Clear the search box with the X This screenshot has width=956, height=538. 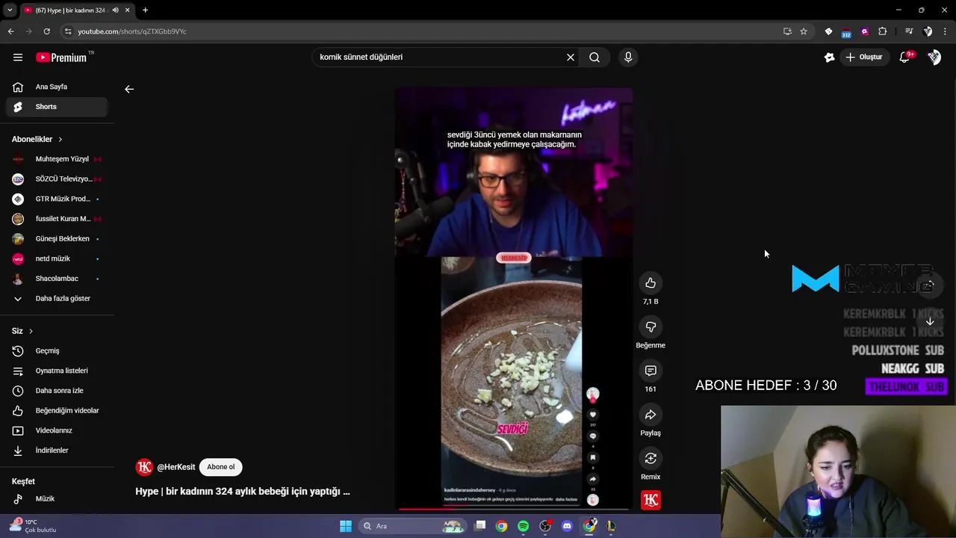571,57
